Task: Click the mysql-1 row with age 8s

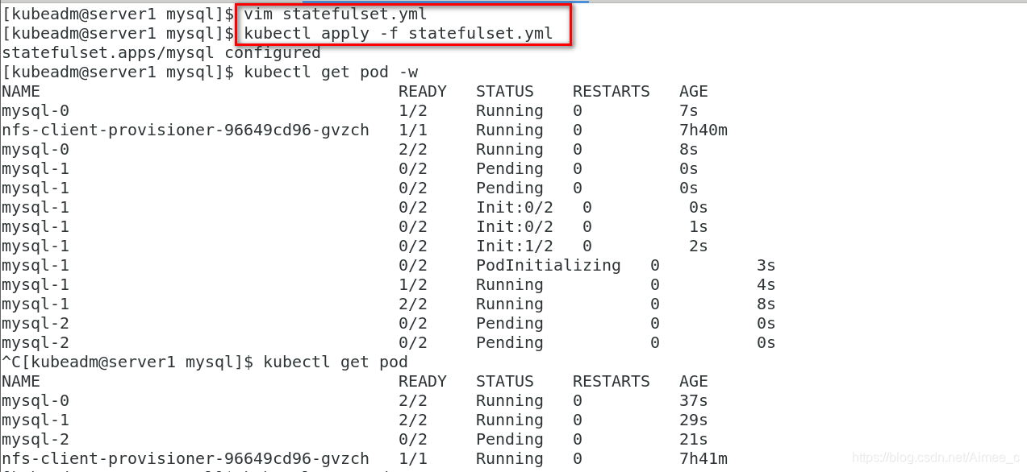Action: [389, 304]
